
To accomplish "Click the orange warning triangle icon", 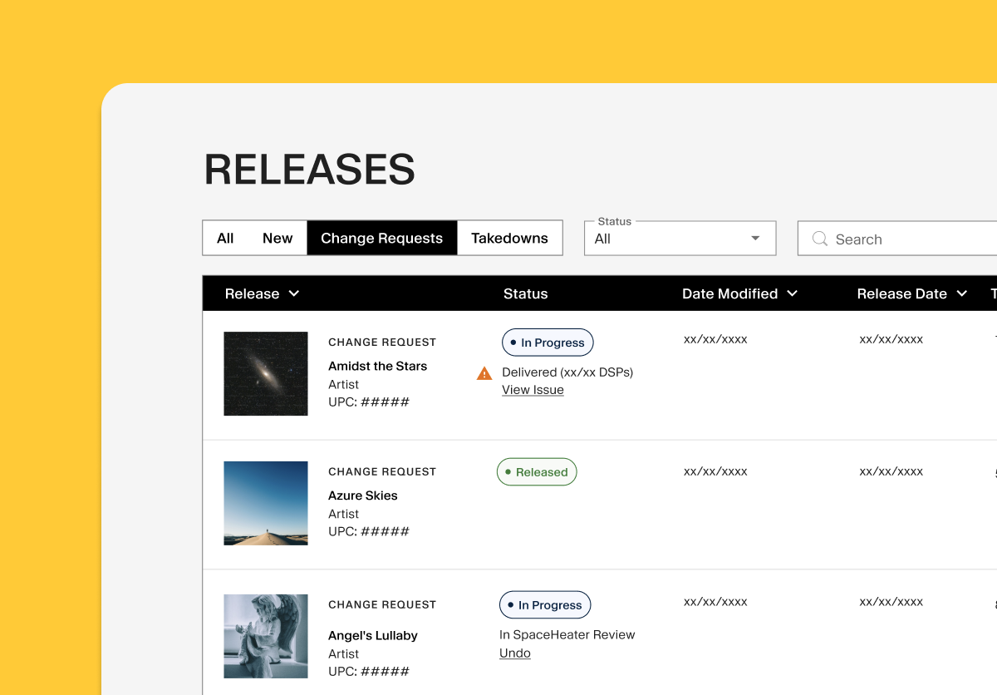I will point(484,373).
